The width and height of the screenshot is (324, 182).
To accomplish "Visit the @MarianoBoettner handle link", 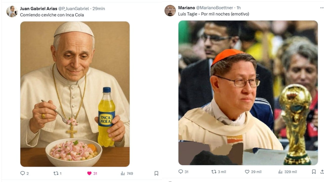I will click(215, 8).
